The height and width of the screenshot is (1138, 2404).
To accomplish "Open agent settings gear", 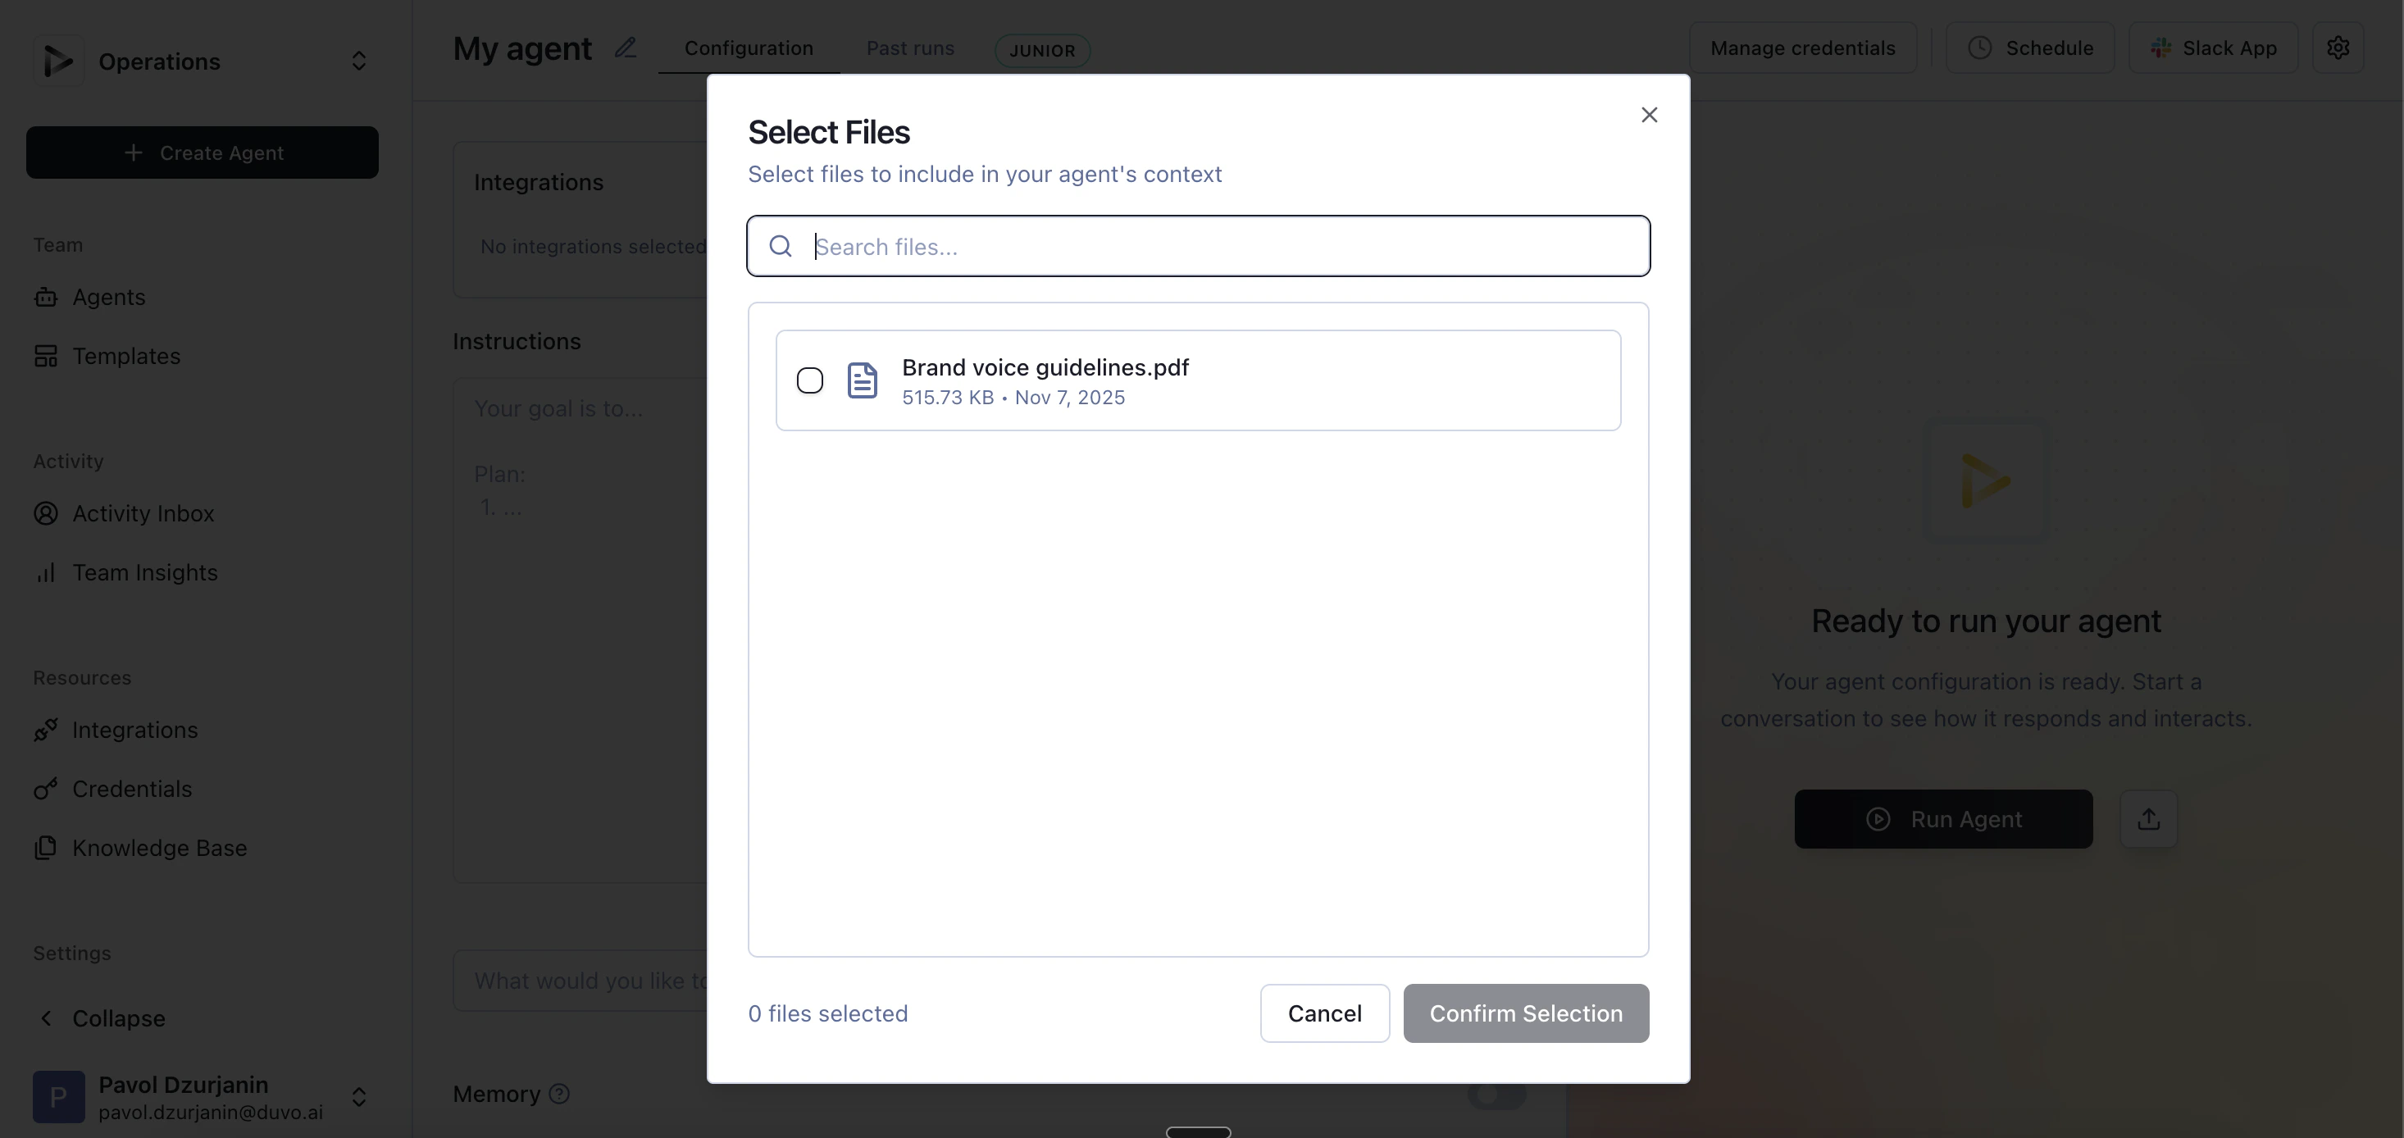I will point(2338,48).
